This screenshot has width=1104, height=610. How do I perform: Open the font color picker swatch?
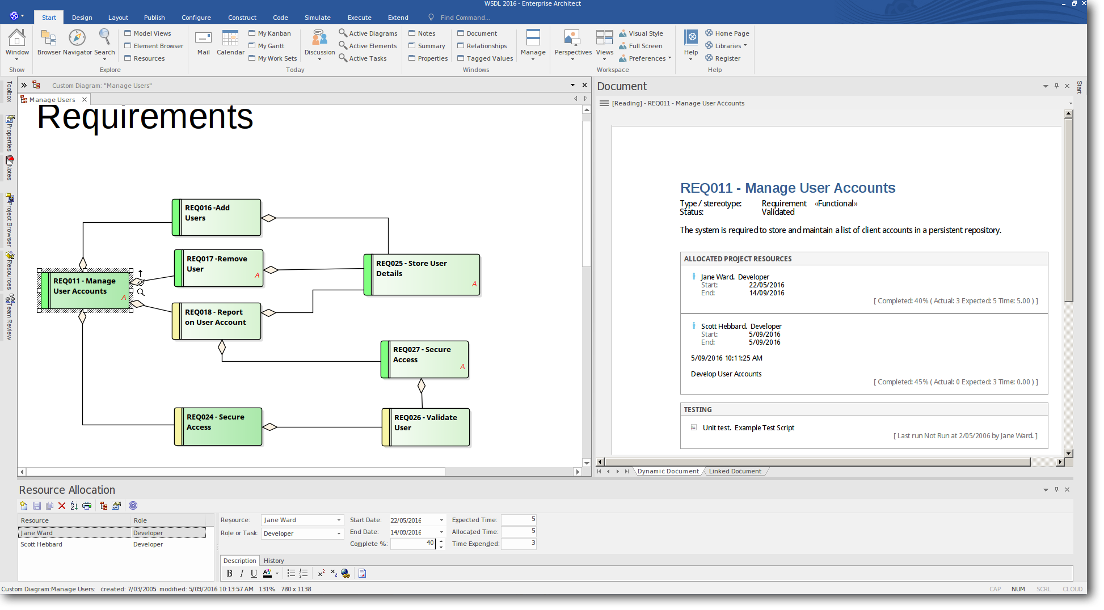(x=267, y=573)
